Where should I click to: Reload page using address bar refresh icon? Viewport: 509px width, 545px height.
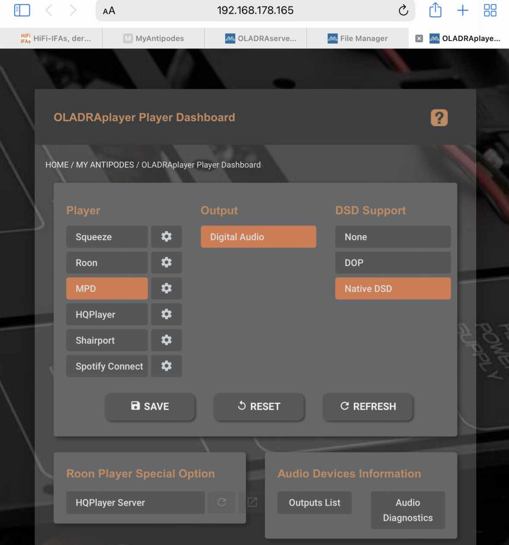click(x=403, y=10)
